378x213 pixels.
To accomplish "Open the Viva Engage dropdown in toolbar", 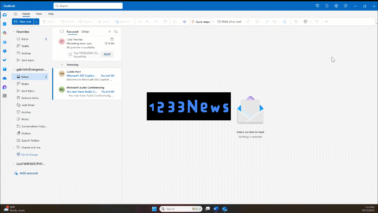I will (x=310, y=22).
